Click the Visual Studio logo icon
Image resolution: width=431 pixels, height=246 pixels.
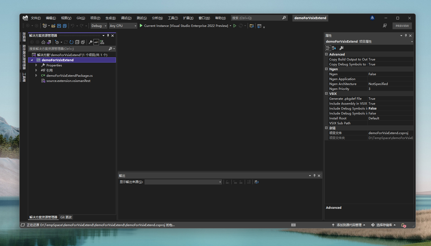25,18
